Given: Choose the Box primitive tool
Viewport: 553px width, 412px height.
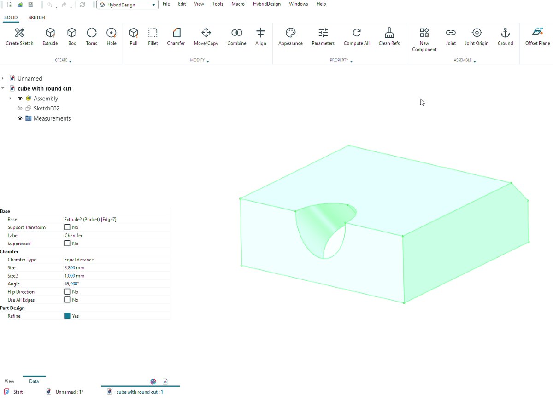Looking at the screenshot, I should (72, 37).
